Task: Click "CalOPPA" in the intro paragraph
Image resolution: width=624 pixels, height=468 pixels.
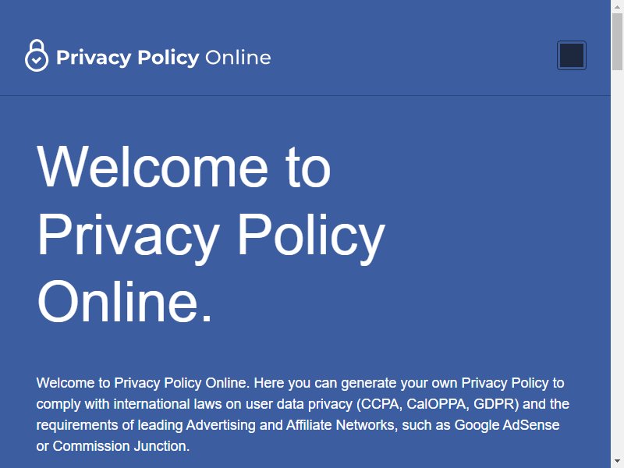Action: (x=436, y=404)
